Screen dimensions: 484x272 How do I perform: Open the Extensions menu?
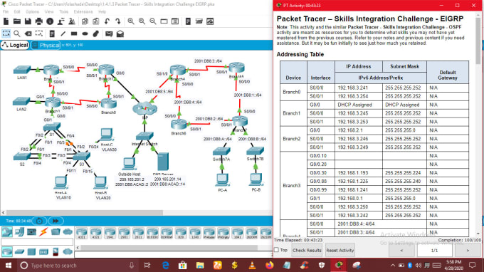click(x=83, y=11)
